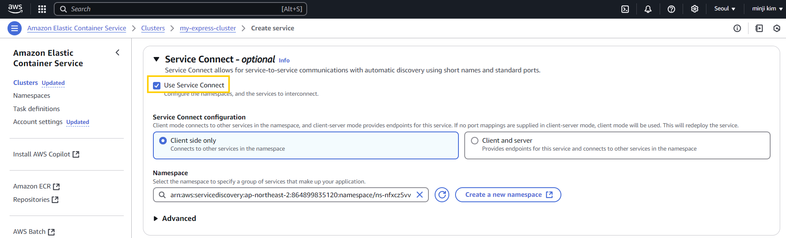Open Task definitions in sidebar
Image resolution: width=786 pixels, height=238 pixels.
[37, 109]
